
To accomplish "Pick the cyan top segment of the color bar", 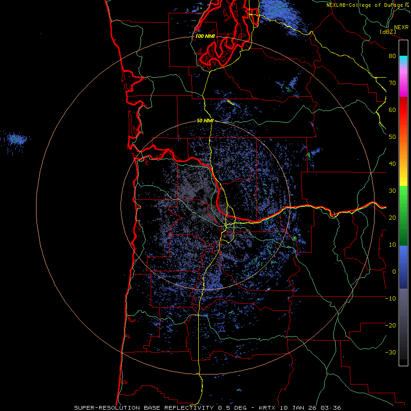I will pyautogui.click(x=403, y=60).
